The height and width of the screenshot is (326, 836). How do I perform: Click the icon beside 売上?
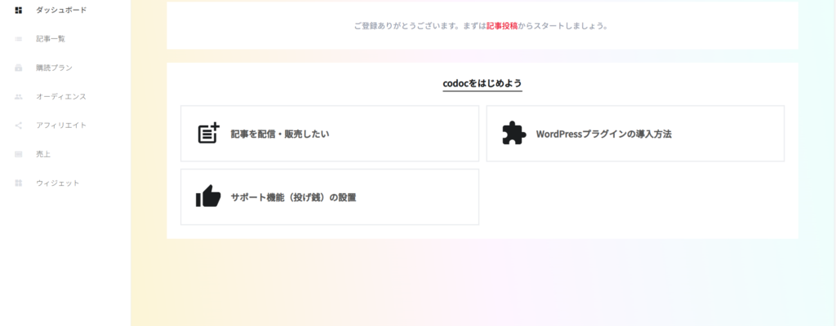[19, 154]
